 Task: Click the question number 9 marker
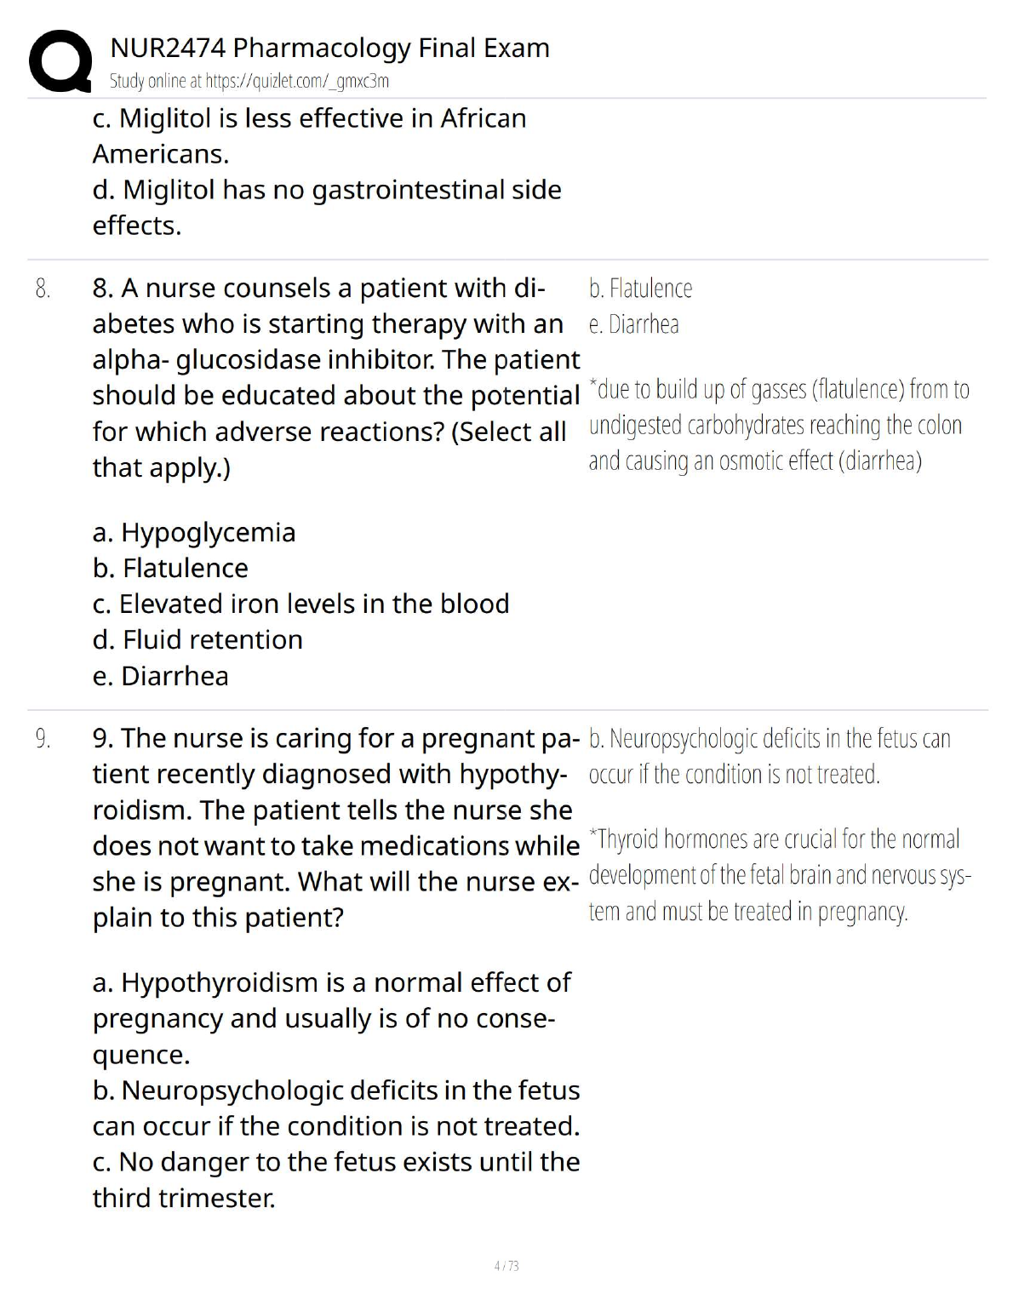43,738
